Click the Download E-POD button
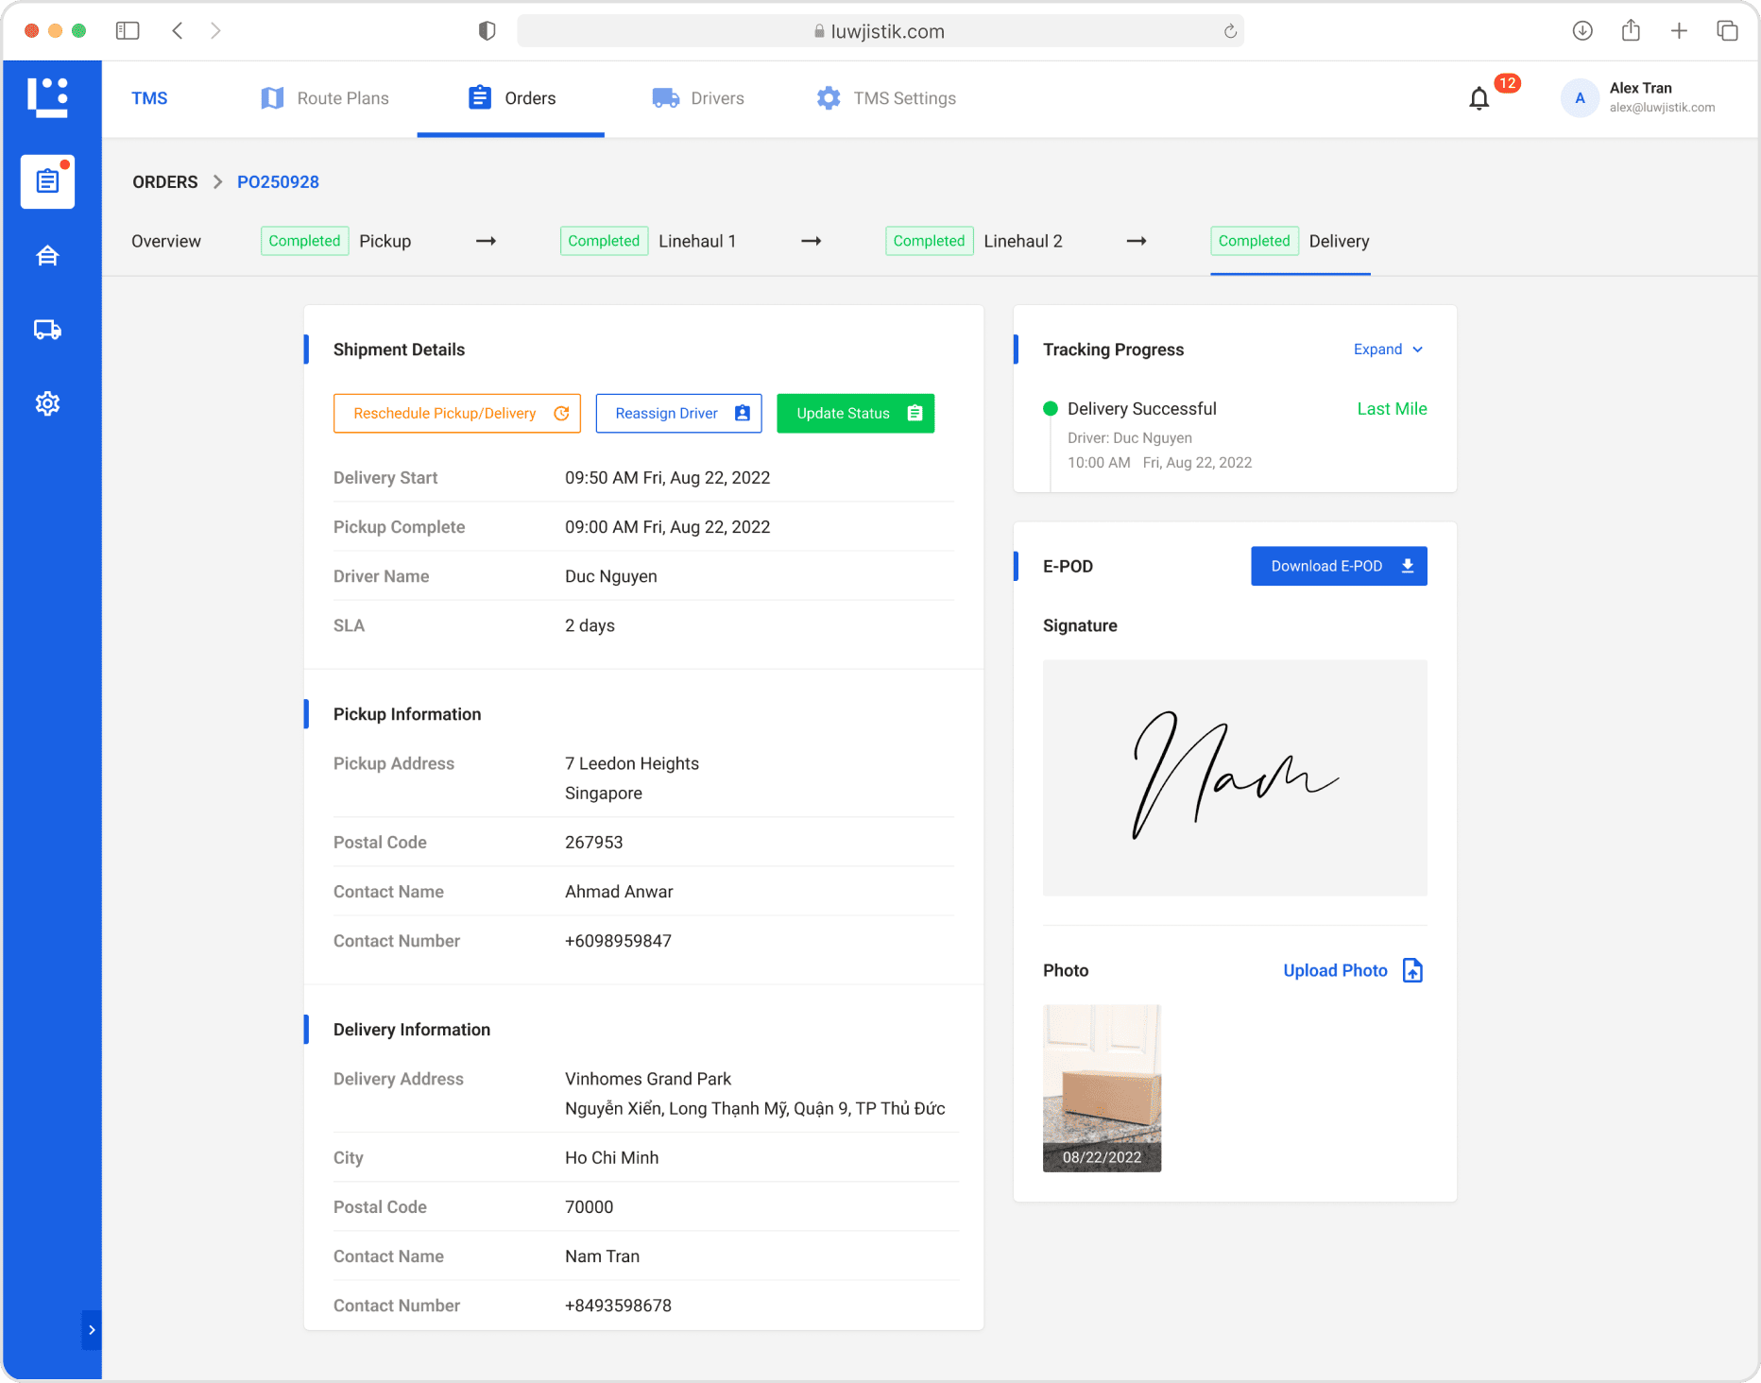 1338,566
